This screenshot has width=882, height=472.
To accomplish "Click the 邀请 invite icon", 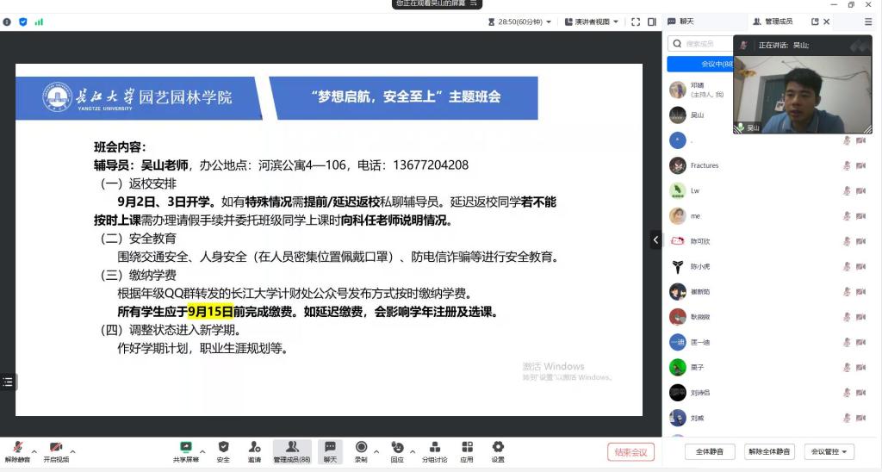I will click(x=254, y=448).
